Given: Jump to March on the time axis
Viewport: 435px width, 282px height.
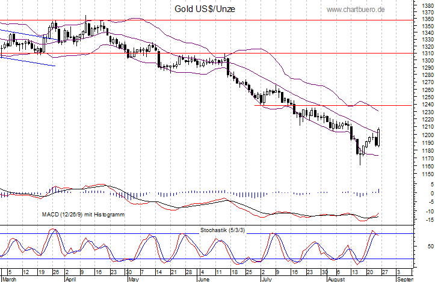Looking at the screenshot, I should tap(9, 279).
